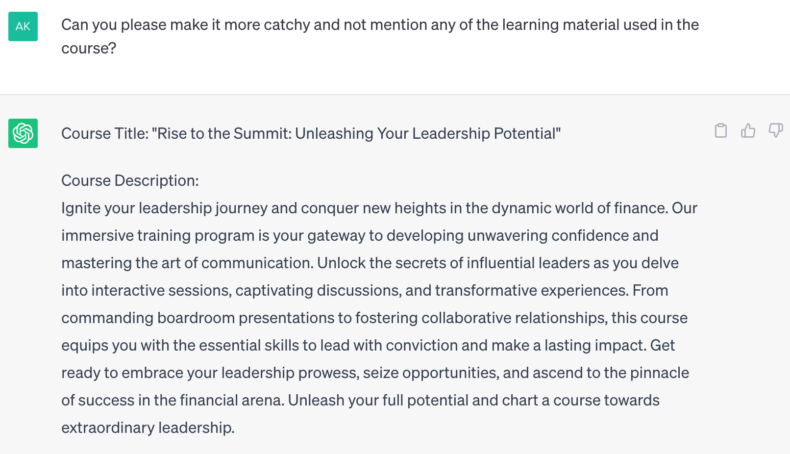The height and width of the screenshot is (454, 790).
Task: Click the phrase "Ignite your leadership journey"
Action: 164,208
